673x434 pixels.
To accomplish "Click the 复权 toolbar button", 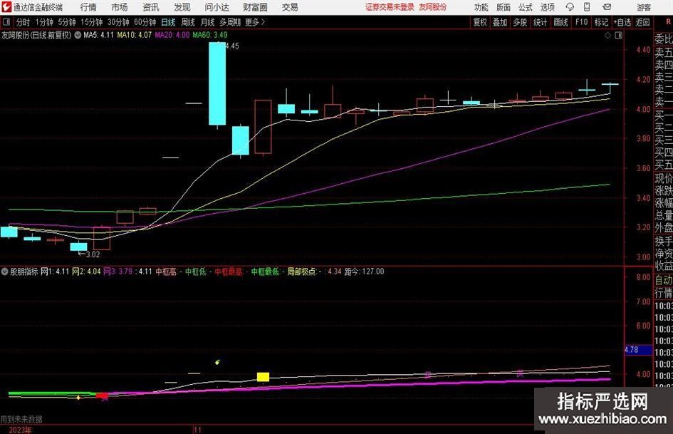I will [480, 22].
